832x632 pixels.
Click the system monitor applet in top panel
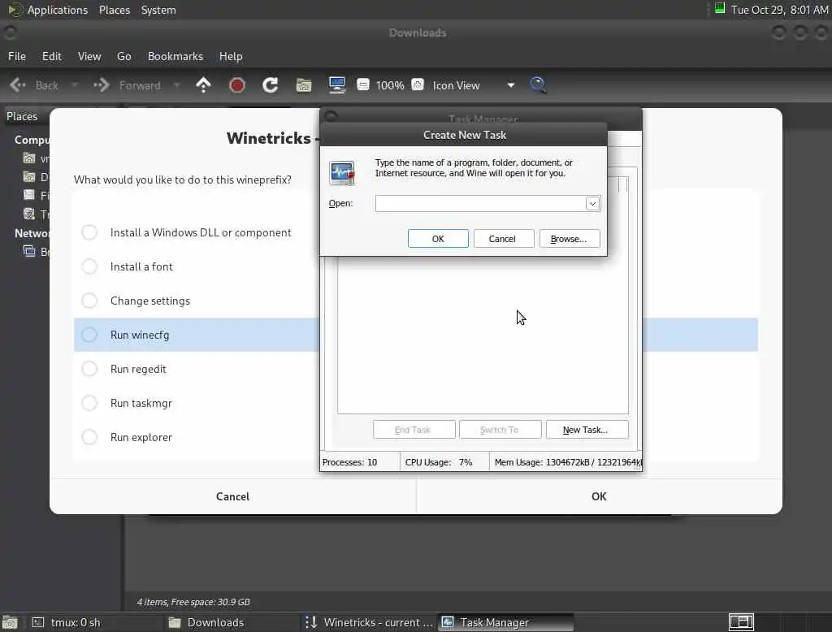[720, 8]
